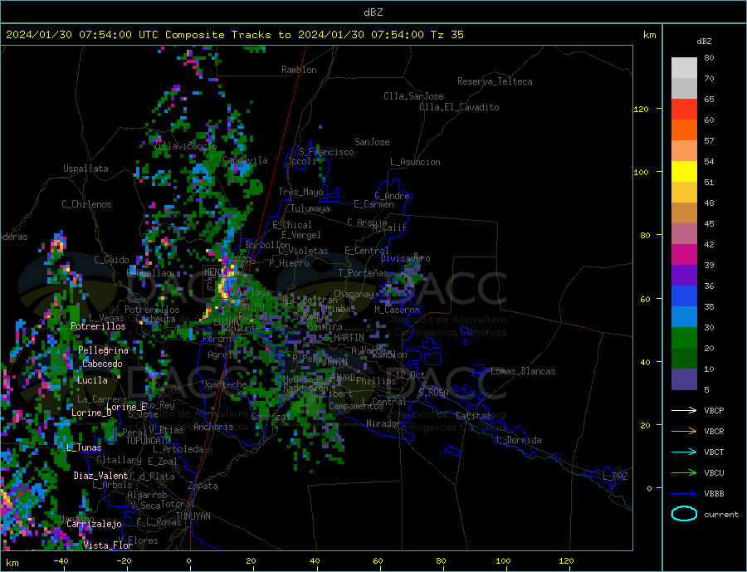
Task: Click the L_Tunas map label
Action: (84, 447)
